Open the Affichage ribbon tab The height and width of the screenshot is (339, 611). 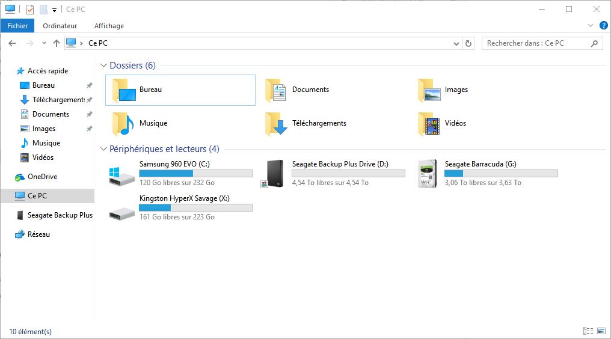pyautogui.click(x=109, y=26)
